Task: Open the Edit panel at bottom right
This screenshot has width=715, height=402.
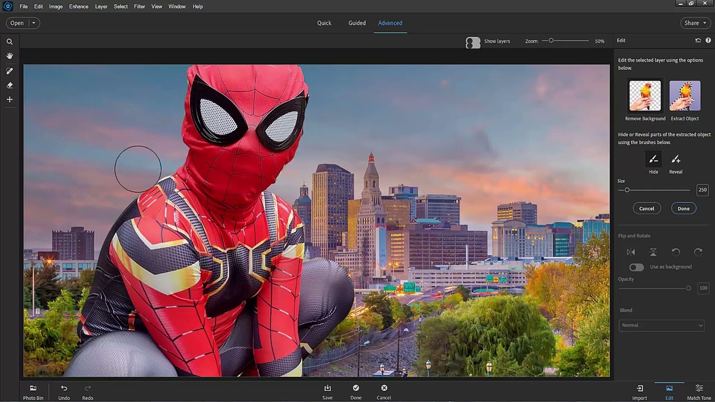Action: (x=669, y=392)
